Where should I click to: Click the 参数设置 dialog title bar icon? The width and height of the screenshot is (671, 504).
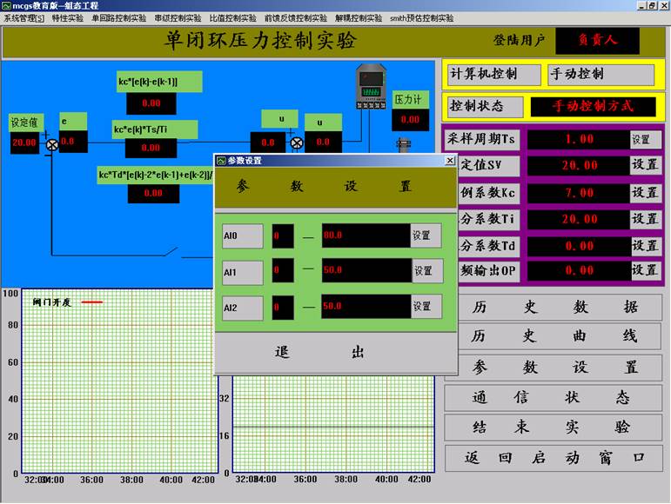point(221,161)
